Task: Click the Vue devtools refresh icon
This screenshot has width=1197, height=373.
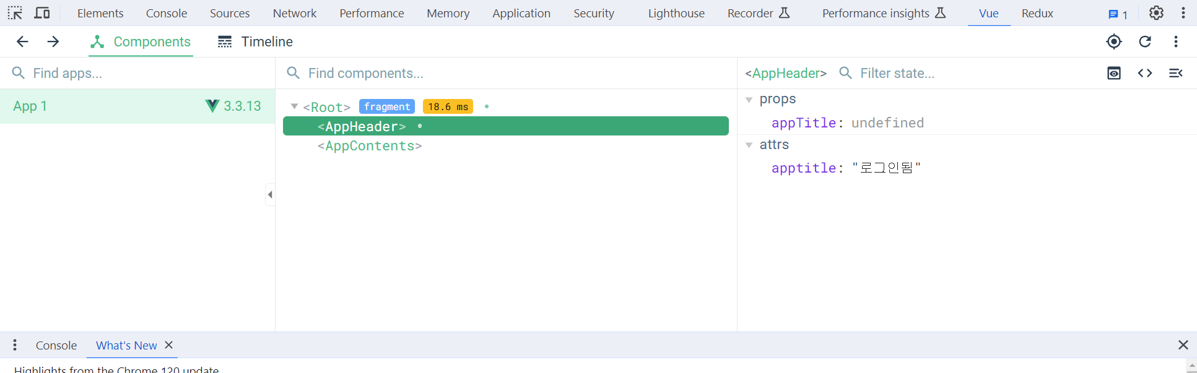Action: point(1145,41)
